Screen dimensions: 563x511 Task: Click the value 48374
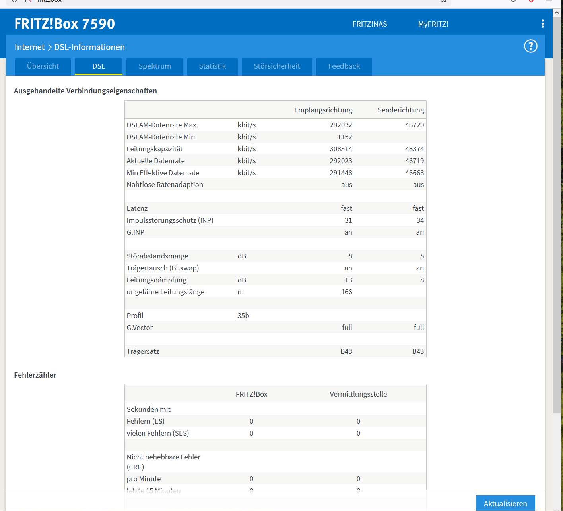415,149
